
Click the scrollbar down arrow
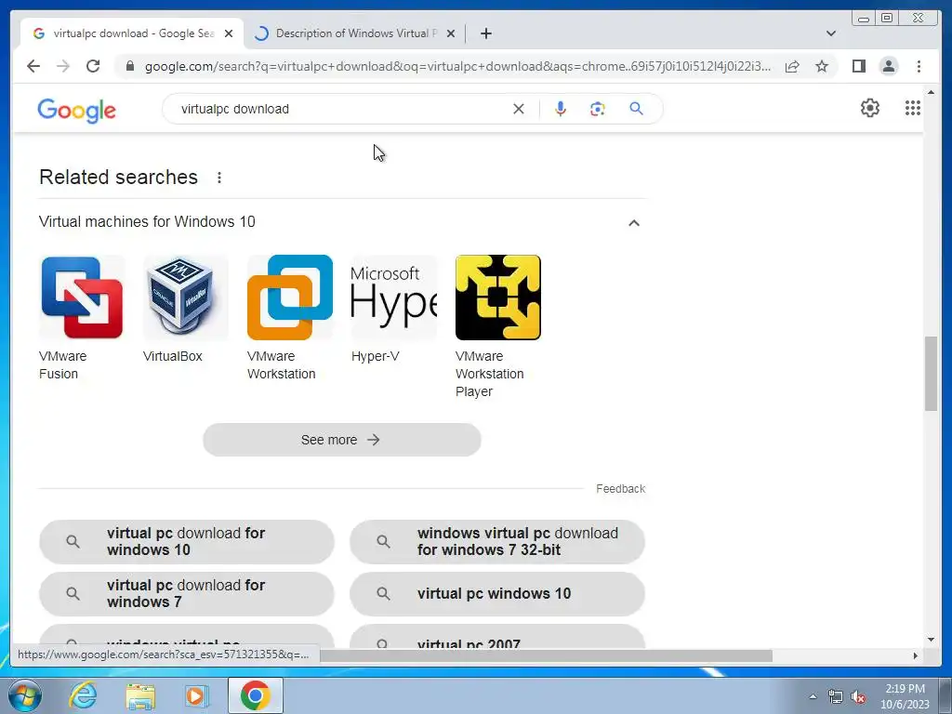(x=931, y=640)
